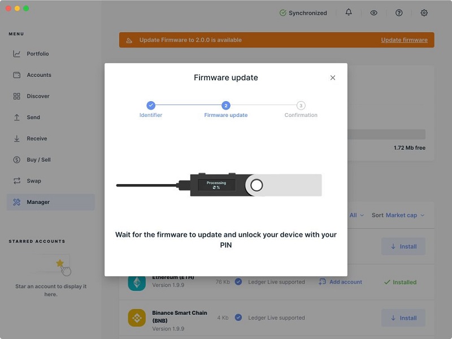Select Send in the sidebar menu
The width and height of the screenshot is (452, 339).
[x=50, y=118]
